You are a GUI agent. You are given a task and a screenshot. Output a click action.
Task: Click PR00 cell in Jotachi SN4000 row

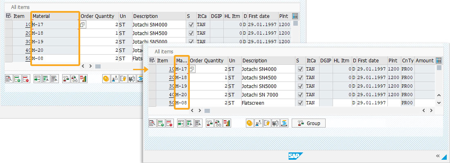[407, 69]
